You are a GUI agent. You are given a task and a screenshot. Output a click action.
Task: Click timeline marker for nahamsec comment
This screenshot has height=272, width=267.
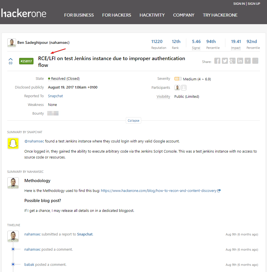pos(13,249)
